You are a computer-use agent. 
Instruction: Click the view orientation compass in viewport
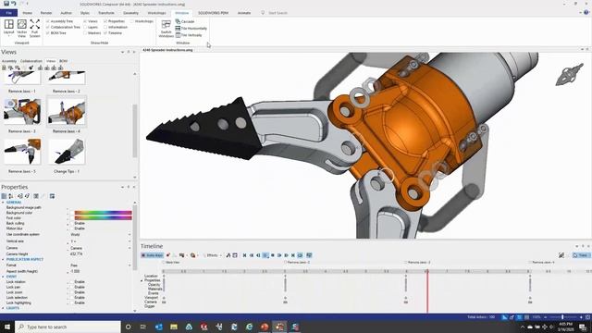(x=570, y=75)
